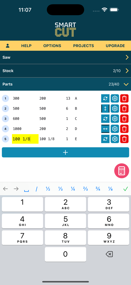Image resolution: width=131 pixels, height=285 pixels.
Task: Insert the ½ fraction
Action: click(48, 189)
